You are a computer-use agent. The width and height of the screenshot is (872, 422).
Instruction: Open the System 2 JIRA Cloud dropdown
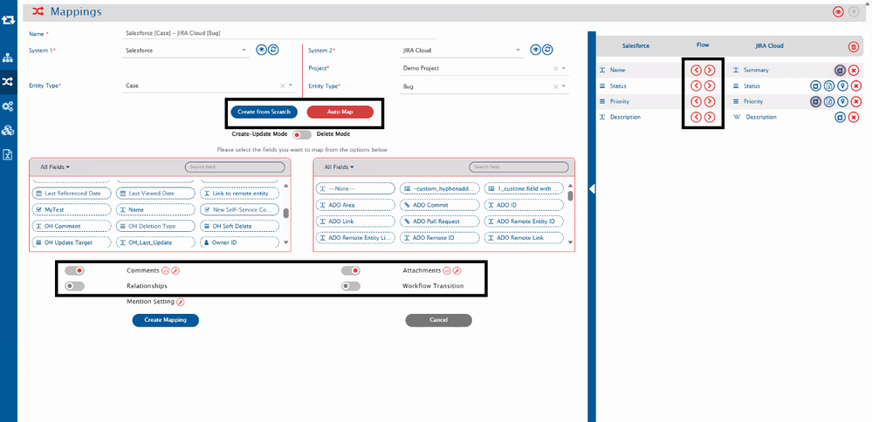462,51
